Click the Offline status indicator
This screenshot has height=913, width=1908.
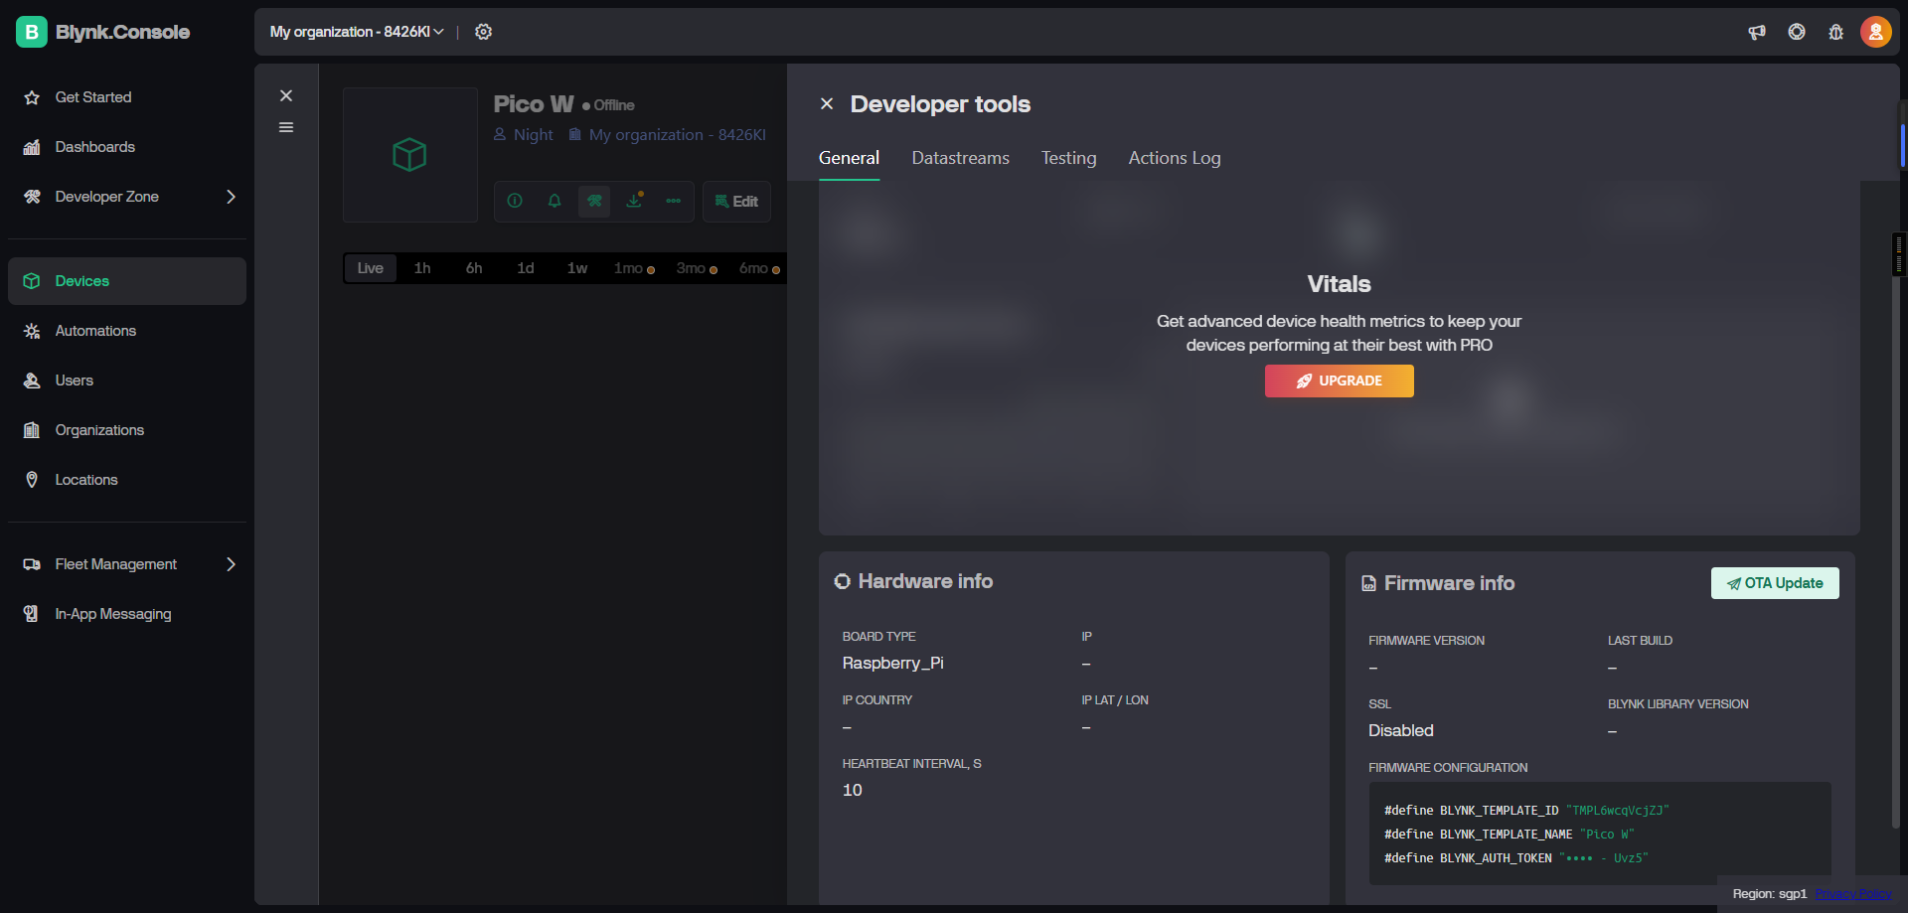(x=608, y=105)
